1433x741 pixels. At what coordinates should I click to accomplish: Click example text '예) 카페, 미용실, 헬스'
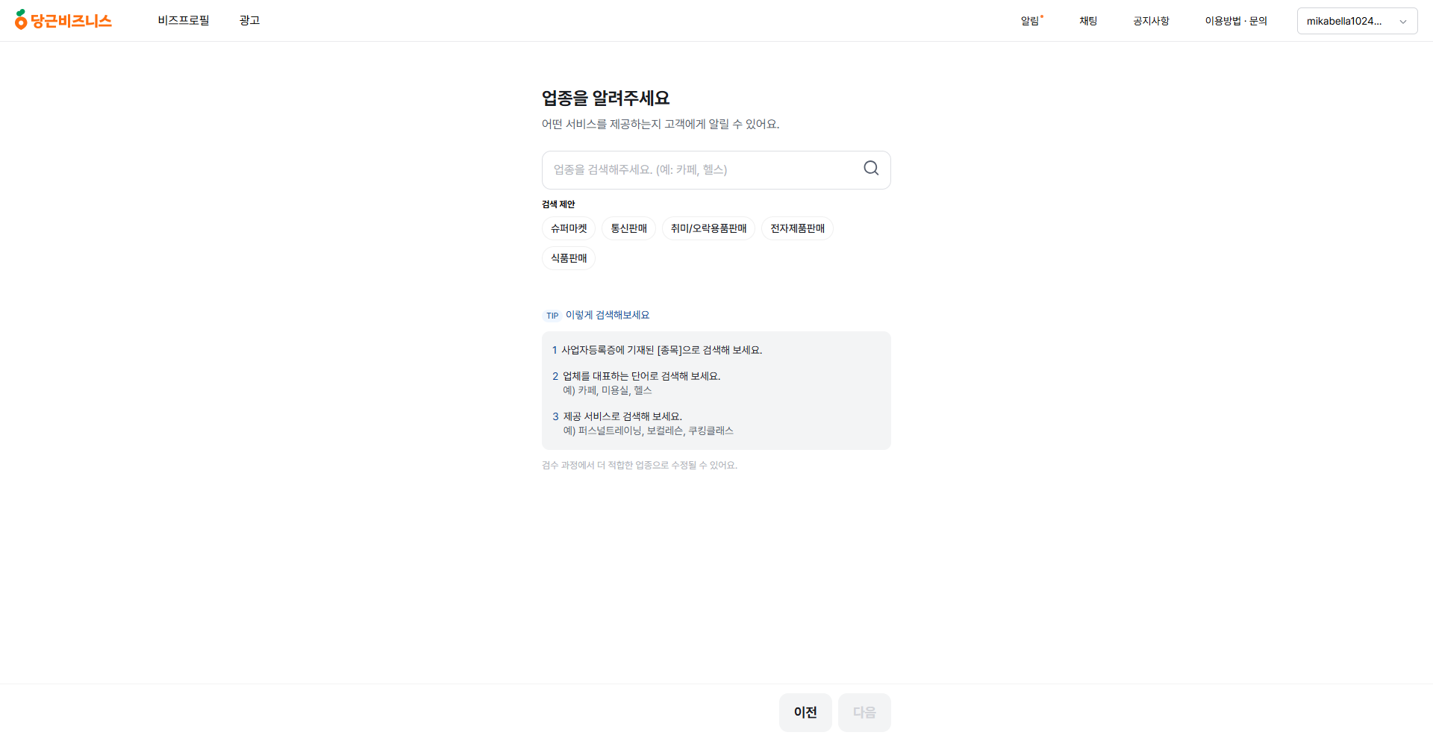coord(608,390)
